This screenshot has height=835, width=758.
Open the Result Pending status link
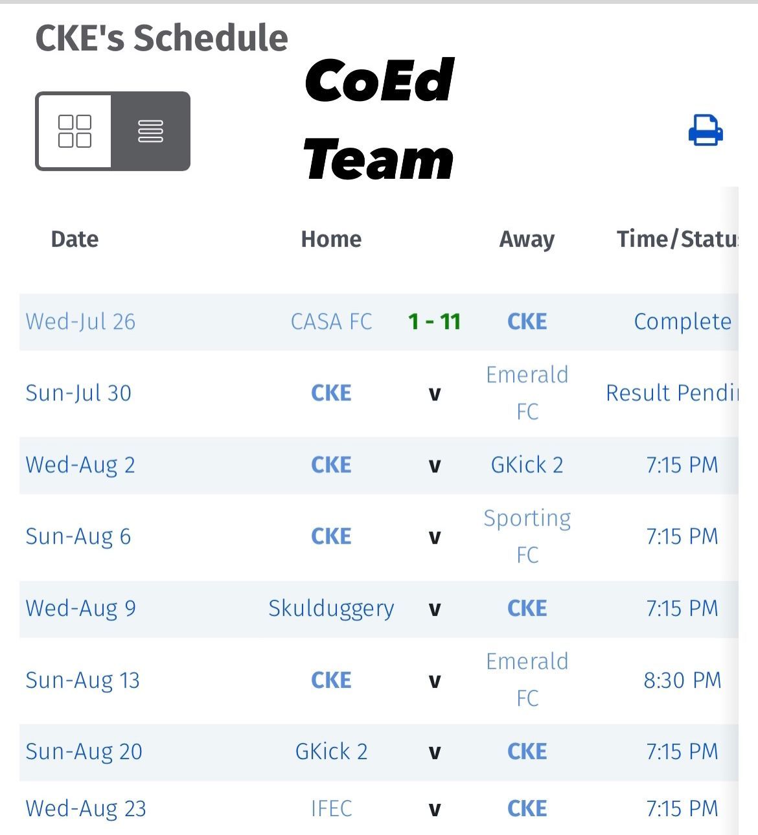pos(672,393)
